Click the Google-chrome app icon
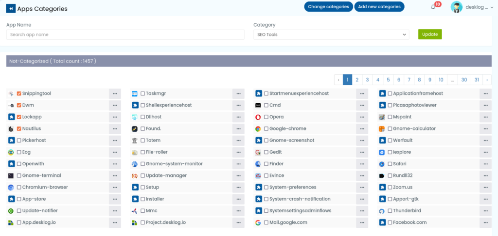The image size is (498, 236). (x=258, y=129)
